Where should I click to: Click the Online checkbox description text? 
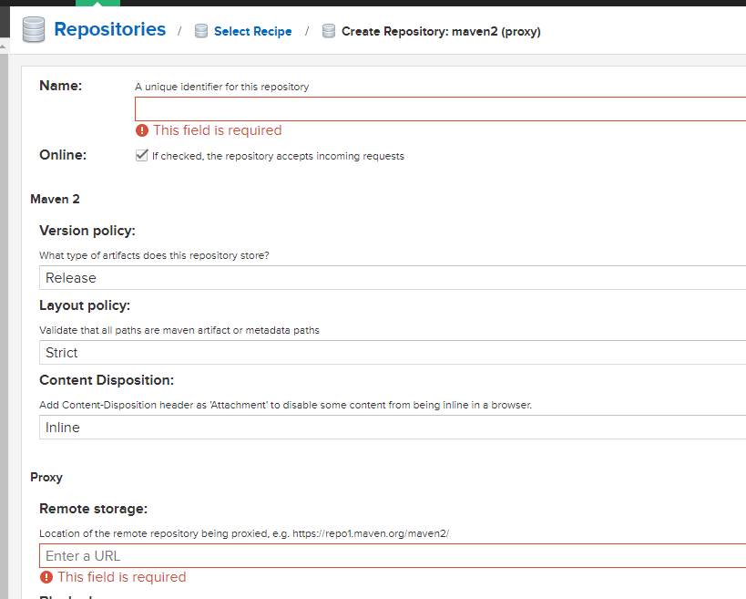click(278, 156)
